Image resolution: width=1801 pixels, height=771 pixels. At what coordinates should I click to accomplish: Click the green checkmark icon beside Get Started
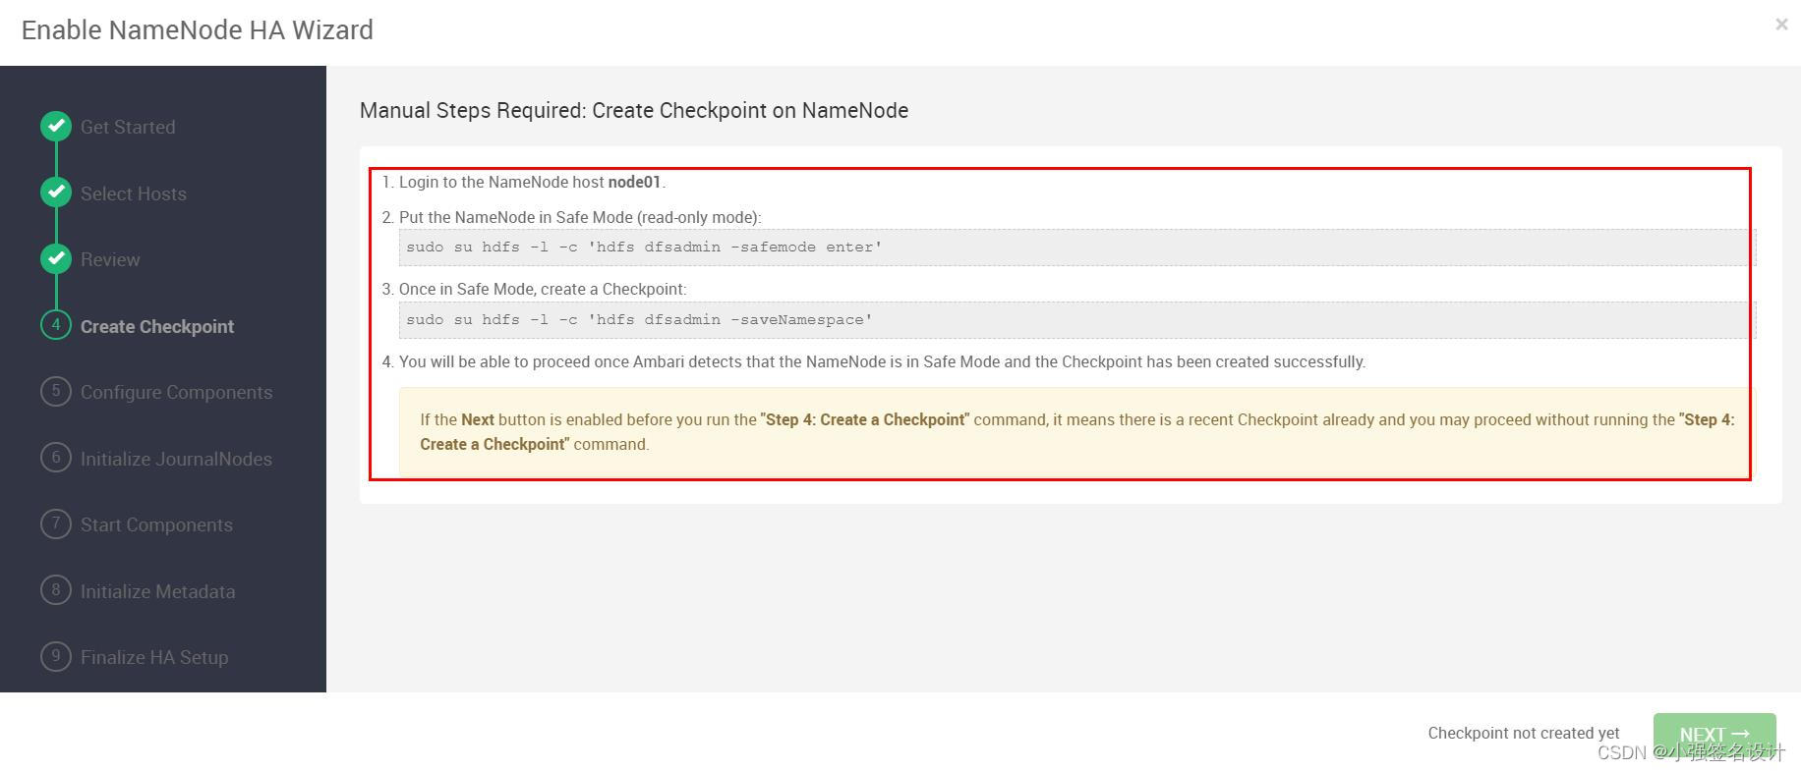click(56, 126)
